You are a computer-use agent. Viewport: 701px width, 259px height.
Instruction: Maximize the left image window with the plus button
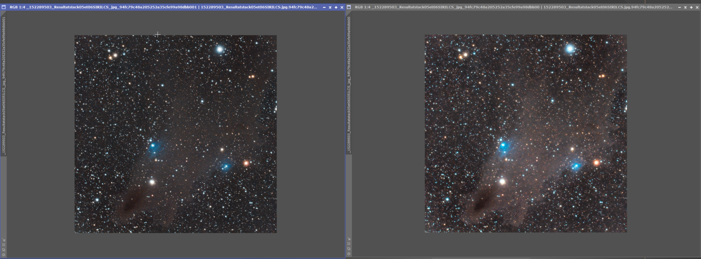pos(336,7)
